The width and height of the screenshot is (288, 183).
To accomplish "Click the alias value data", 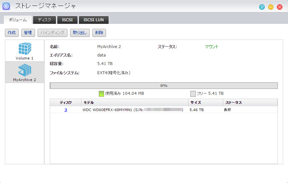I will [101, 55].
